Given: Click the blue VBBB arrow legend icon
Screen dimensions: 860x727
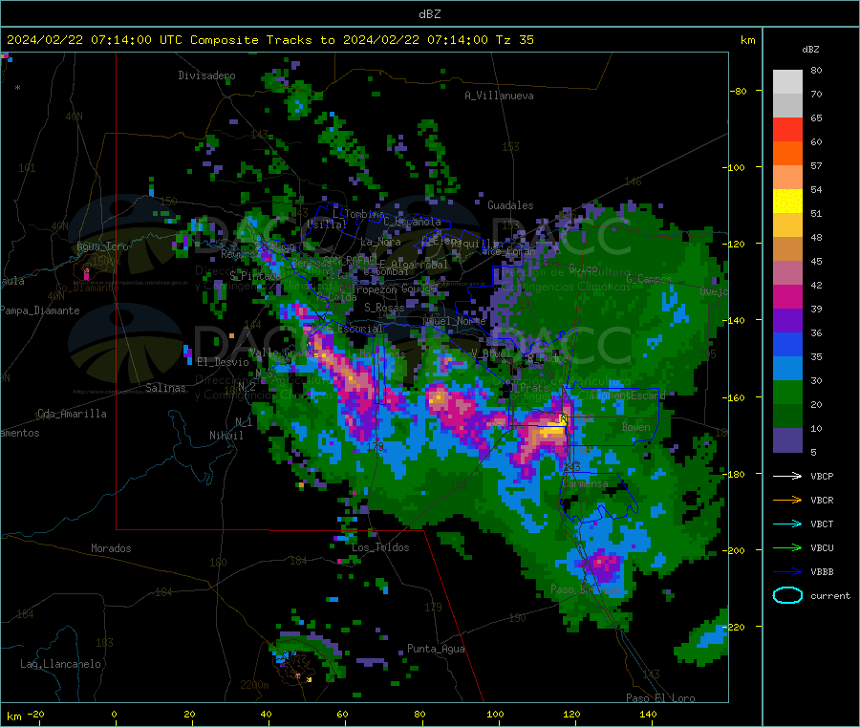Looking at the screenshot, I should tap(787, 572).
